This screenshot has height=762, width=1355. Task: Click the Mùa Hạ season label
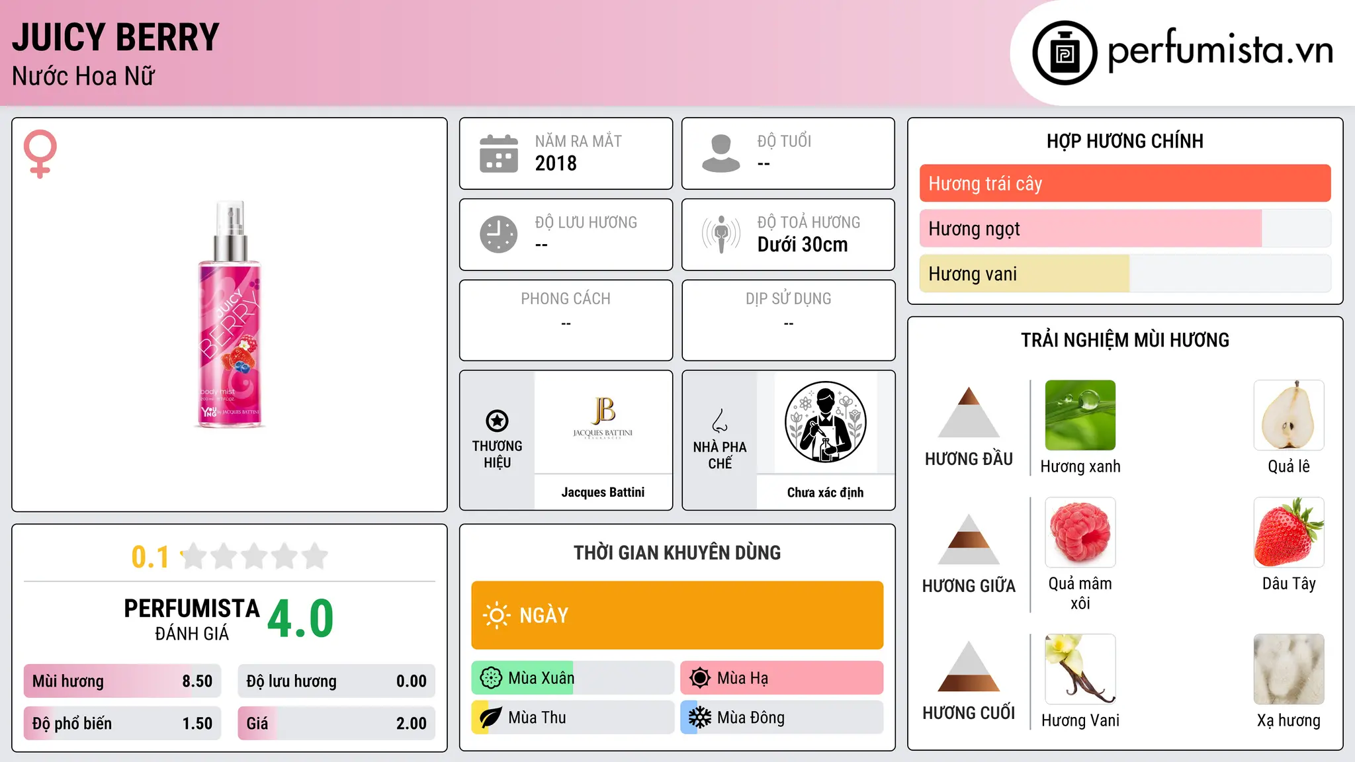(742, 678)
